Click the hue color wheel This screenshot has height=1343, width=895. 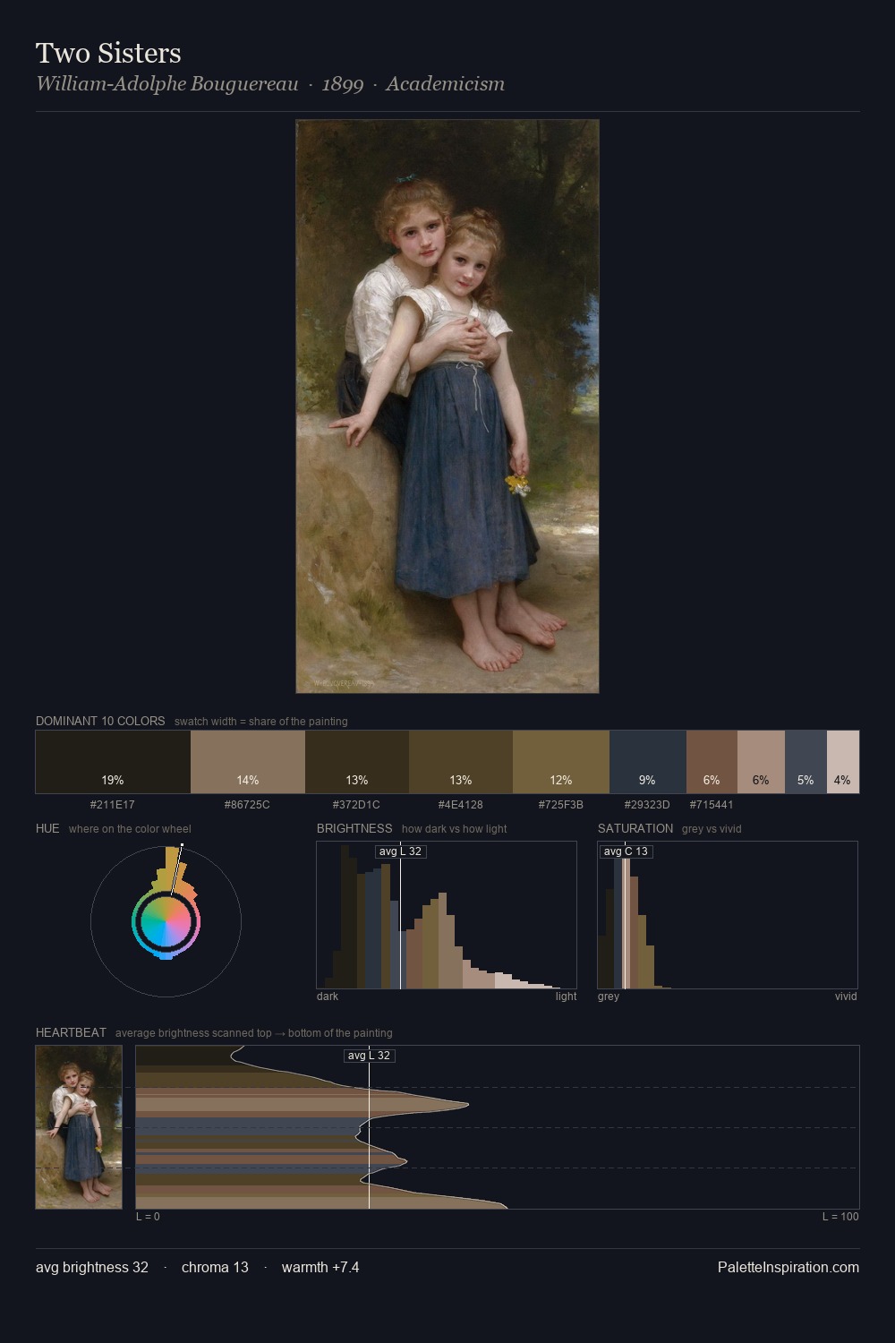click(x=166, y=921)
